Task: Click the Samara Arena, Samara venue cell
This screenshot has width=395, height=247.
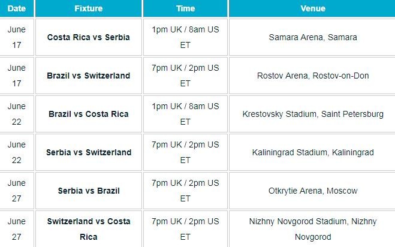Action: (x=312, y=37)
